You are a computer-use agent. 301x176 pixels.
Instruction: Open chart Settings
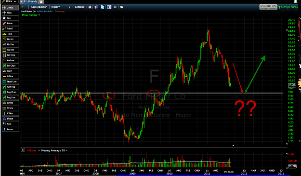[x=79, y=7]
